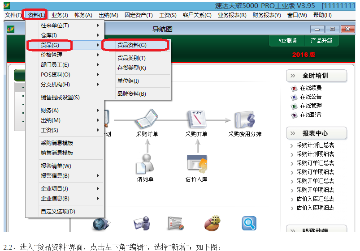The width and height of the screenshot is (360, 251).
Task: Click the globe icon in bottom row
Action: pos(101,224)
